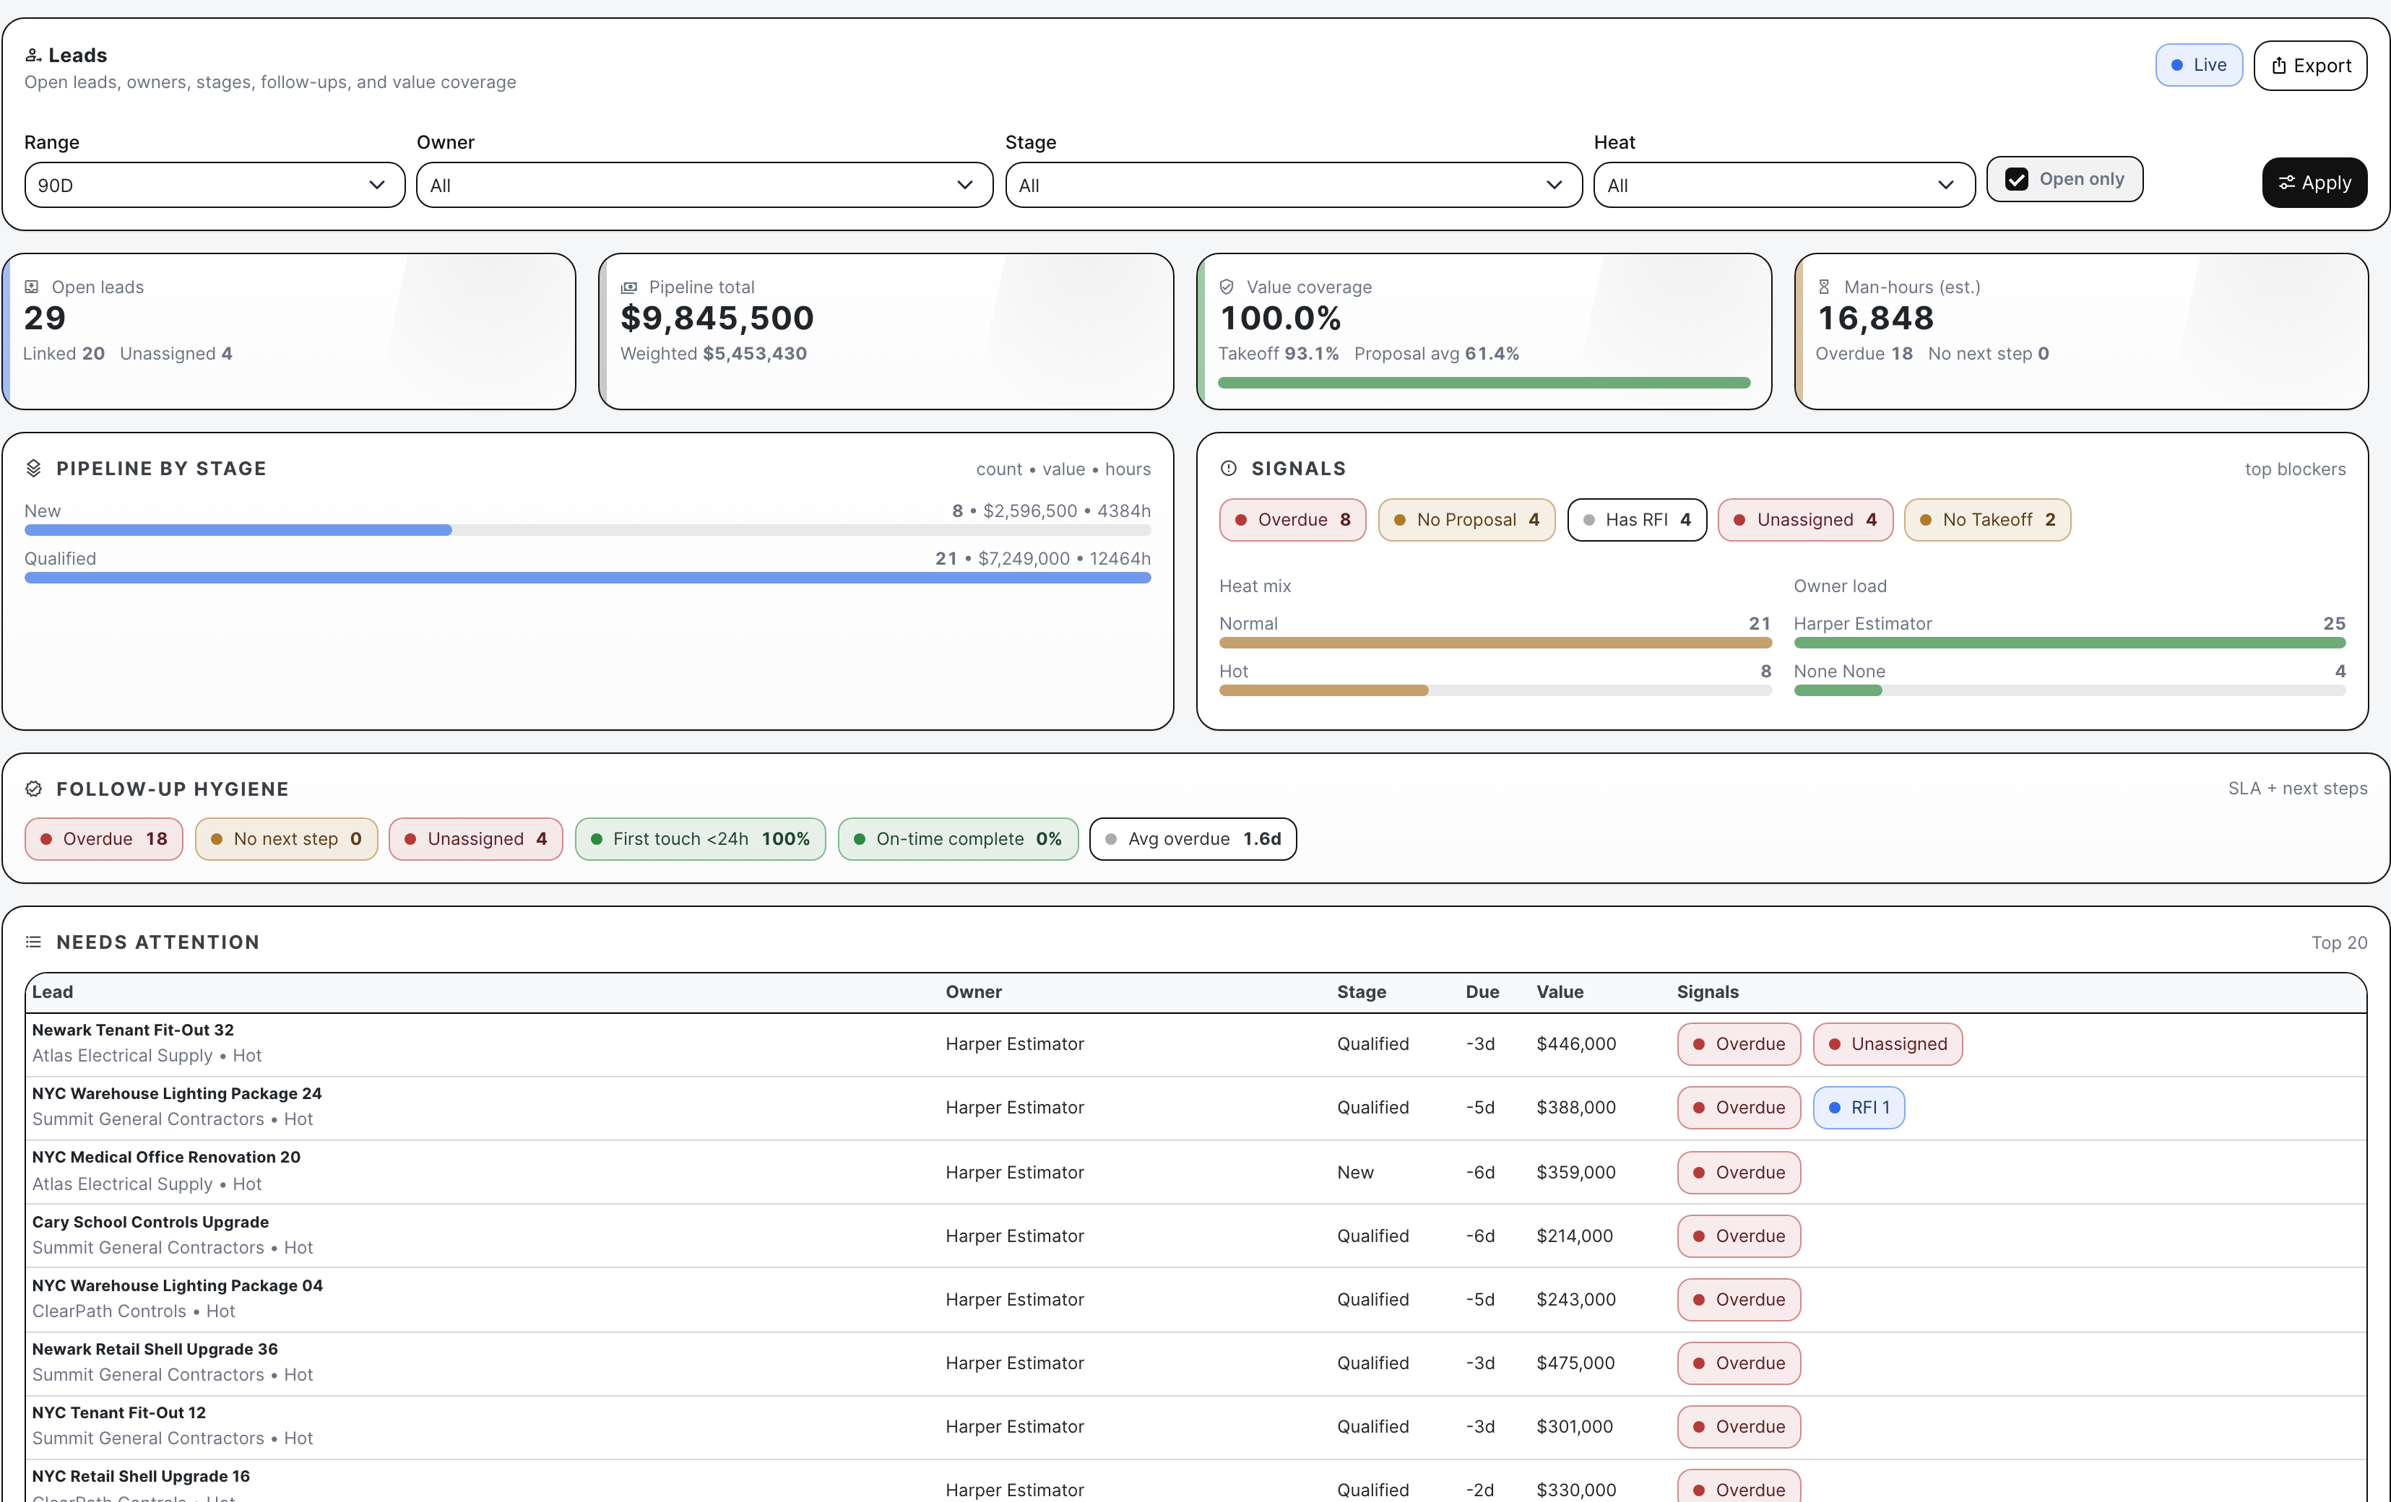Click the Apply button

click(2314, 183)
